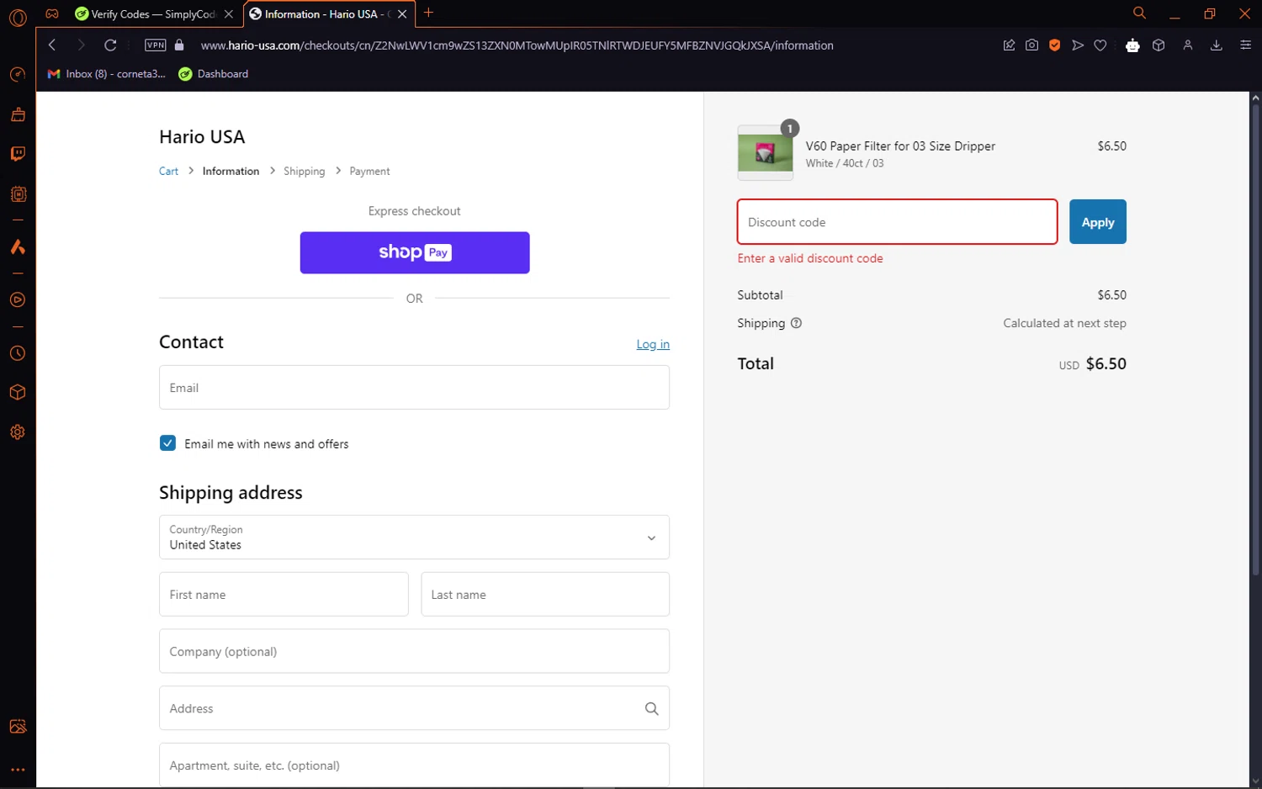This screenshot has height=789, width=1262.
Task: Open the robot extension icon in toolbar
Action: [x=1132, y=45]
